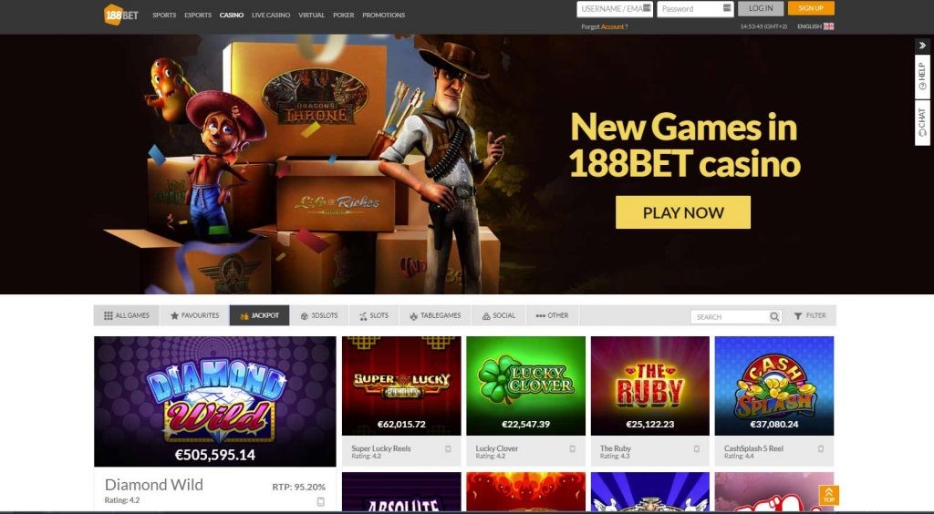Open the Chat side tab
The height and width of the screenshot is (514, 934).
(922, 122)
